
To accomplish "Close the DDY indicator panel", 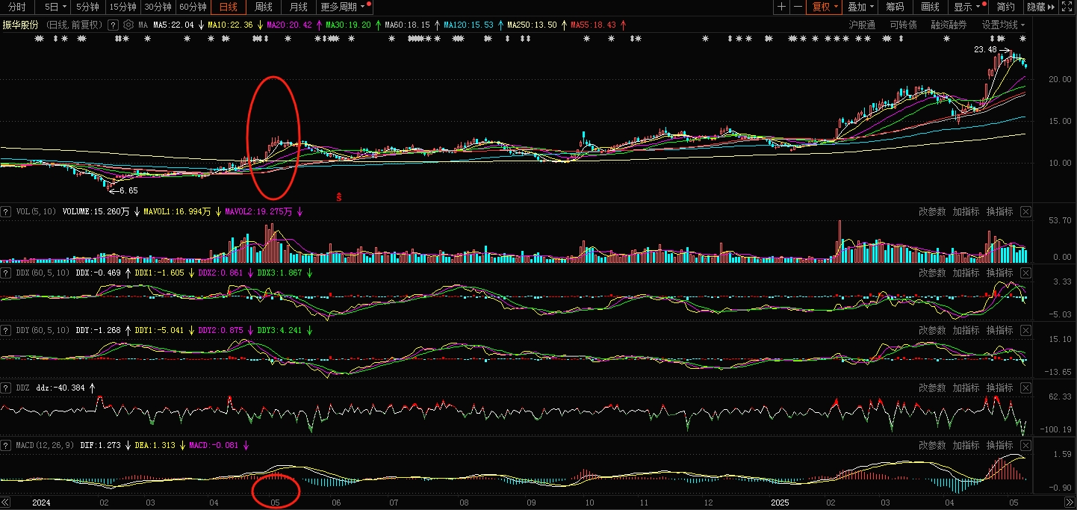I will tap(1025, 331).
